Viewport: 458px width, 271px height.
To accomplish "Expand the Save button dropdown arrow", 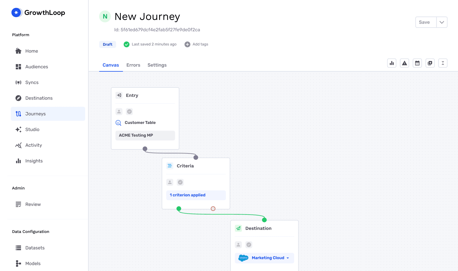I will click(x=442, y=22).
